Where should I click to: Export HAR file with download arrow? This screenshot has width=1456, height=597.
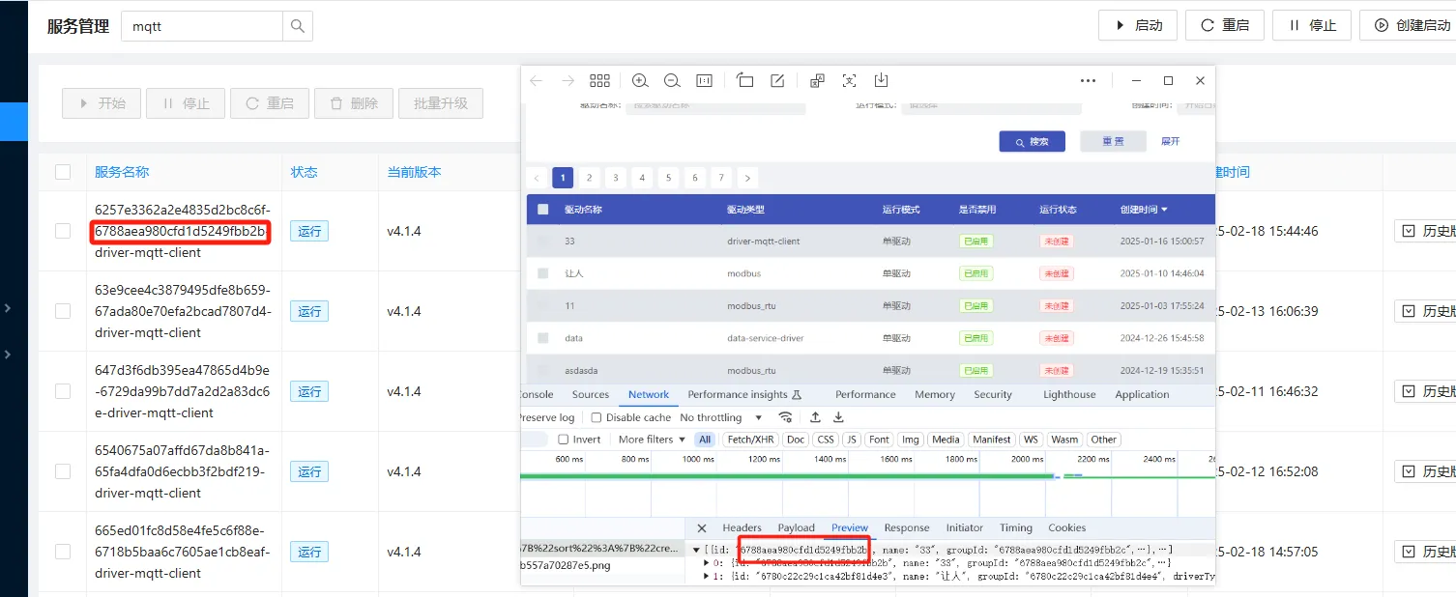[x=838, y=417]
